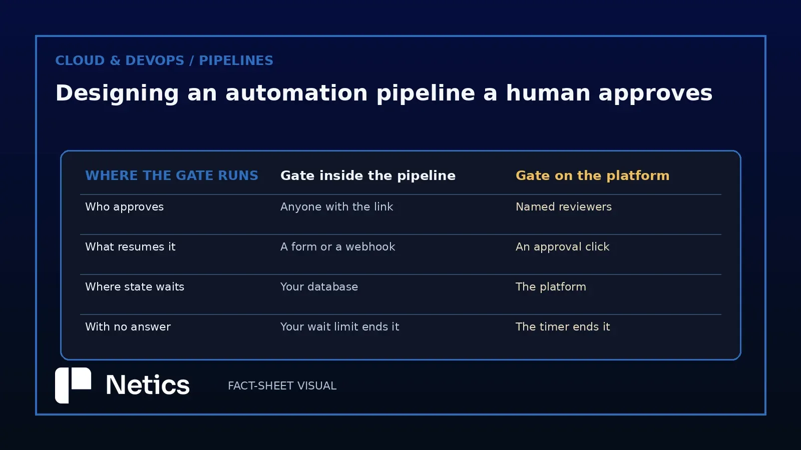The height and width of the screenshot is (450, 801).
Task: Click the 'Your database' cell
Action: (x=319, y=286)
